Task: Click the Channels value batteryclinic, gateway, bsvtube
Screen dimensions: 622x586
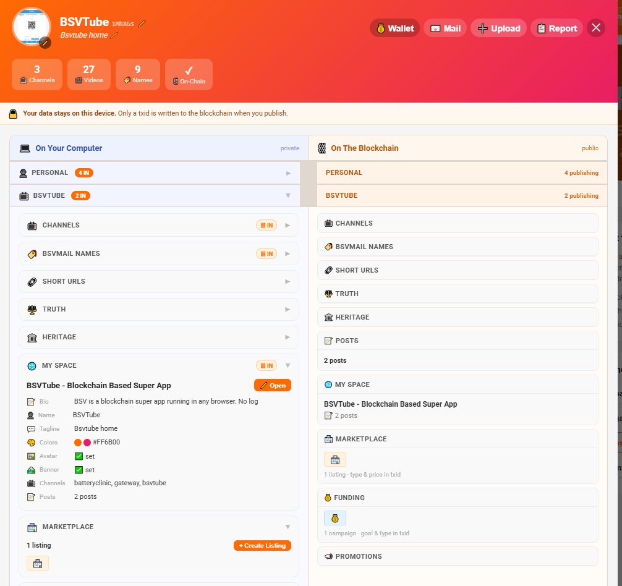Action: (120, 483)
